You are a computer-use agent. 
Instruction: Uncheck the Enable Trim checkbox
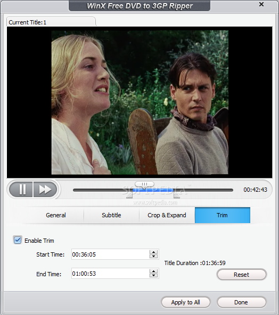(18, 240)
